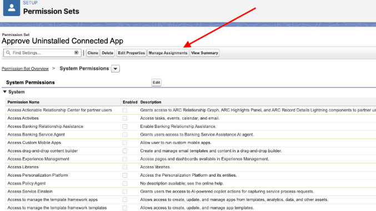This screenshot has width=376, height=211.
Task: Check the Access Service Einstein box
Action: 125,192
